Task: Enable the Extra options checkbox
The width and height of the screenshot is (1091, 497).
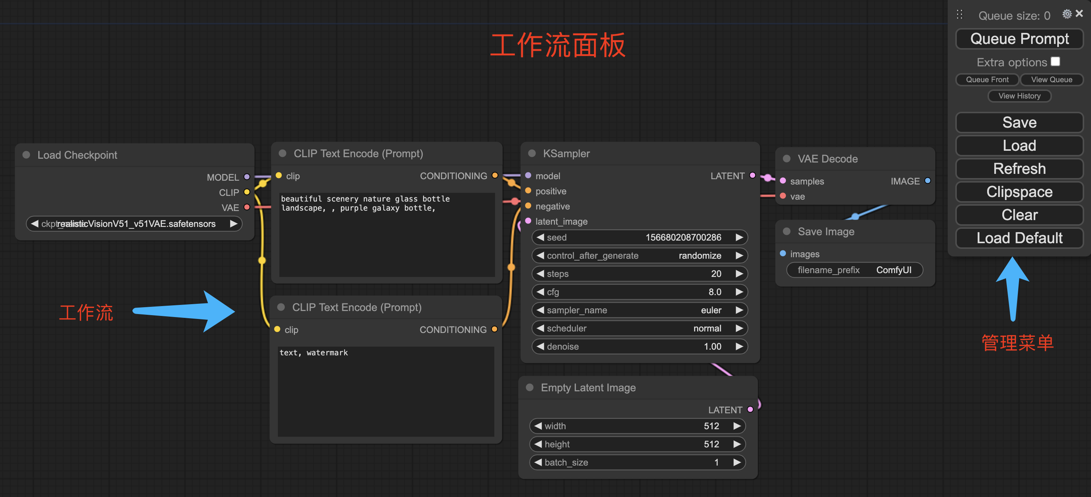Action: [1055, 61]
